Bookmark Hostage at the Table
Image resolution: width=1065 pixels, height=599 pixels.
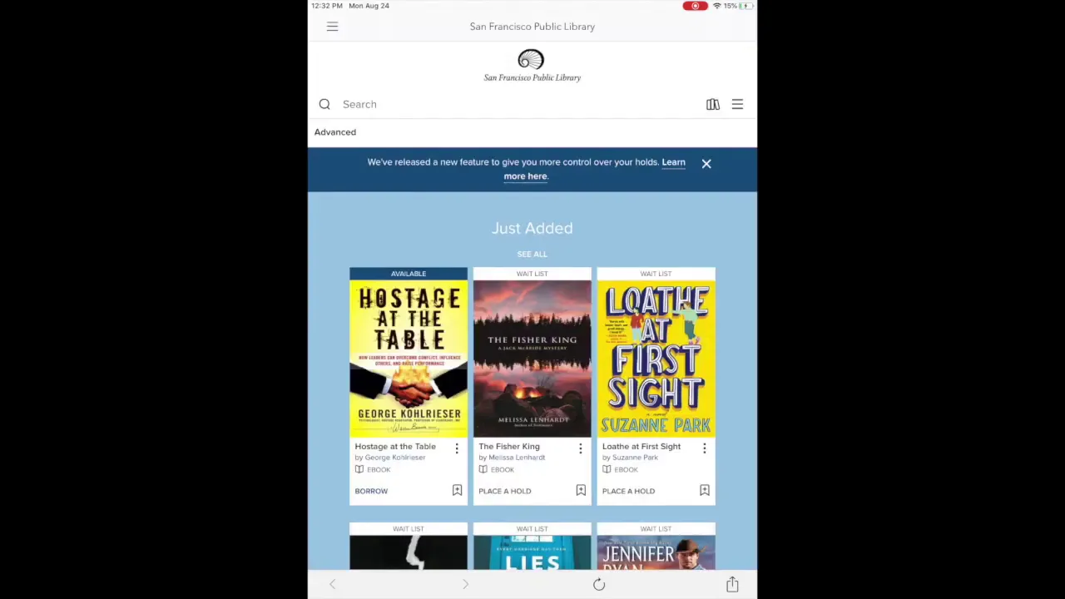457,491
